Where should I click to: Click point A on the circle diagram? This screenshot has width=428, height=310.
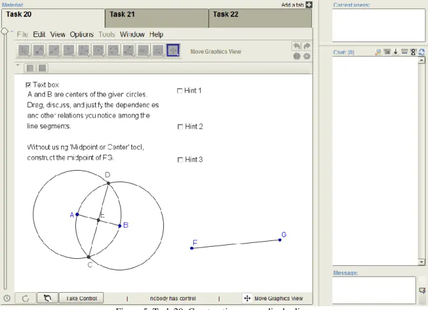pyautogui.click(x=77, y=215)
